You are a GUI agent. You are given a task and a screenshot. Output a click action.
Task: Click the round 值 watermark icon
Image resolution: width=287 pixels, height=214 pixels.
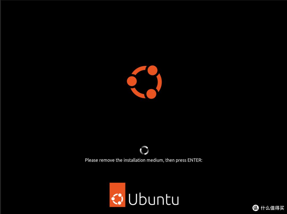[256, 208]
